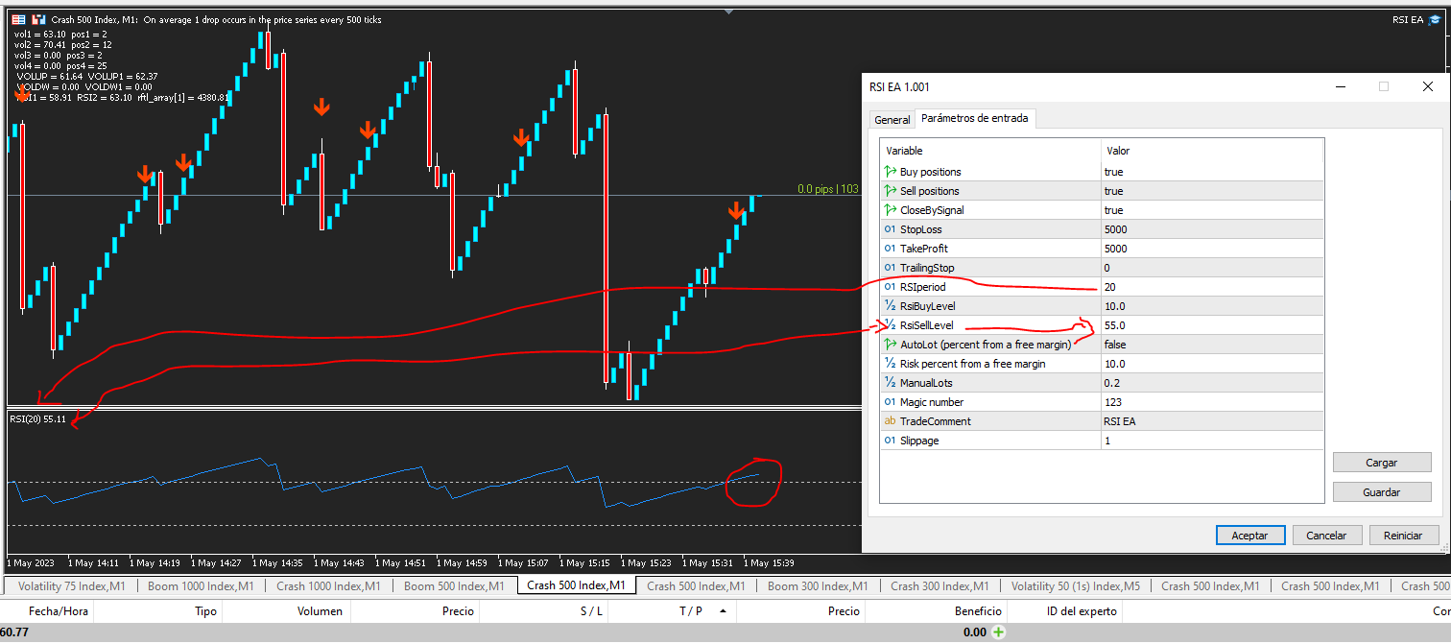Image resolution: width=1451 pixels, height=644 pixels.
Task: Open the Market Depth book icon on chart
Action: coord(18,19)
